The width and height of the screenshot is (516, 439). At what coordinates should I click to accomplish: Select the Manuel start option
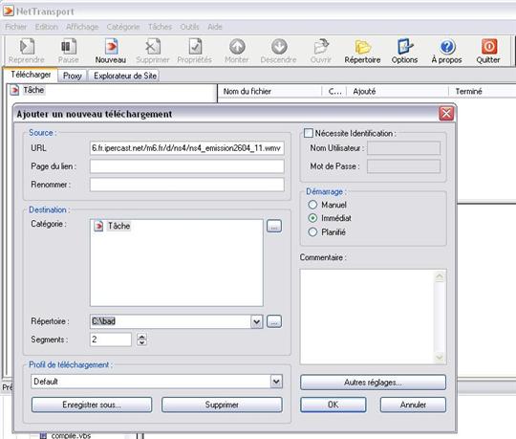click(312, 205)
